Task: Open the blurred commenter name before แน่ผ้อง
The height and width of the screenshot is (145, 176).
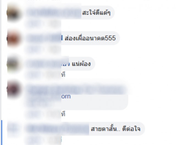Action: click(48, 64)
